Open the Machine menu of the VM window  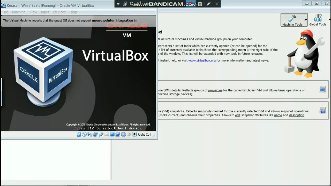pos(19,12)
